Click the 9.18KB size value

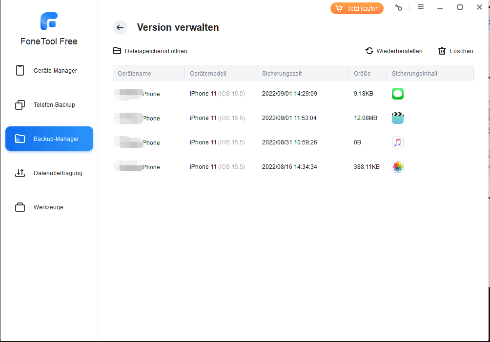[364, 94]
